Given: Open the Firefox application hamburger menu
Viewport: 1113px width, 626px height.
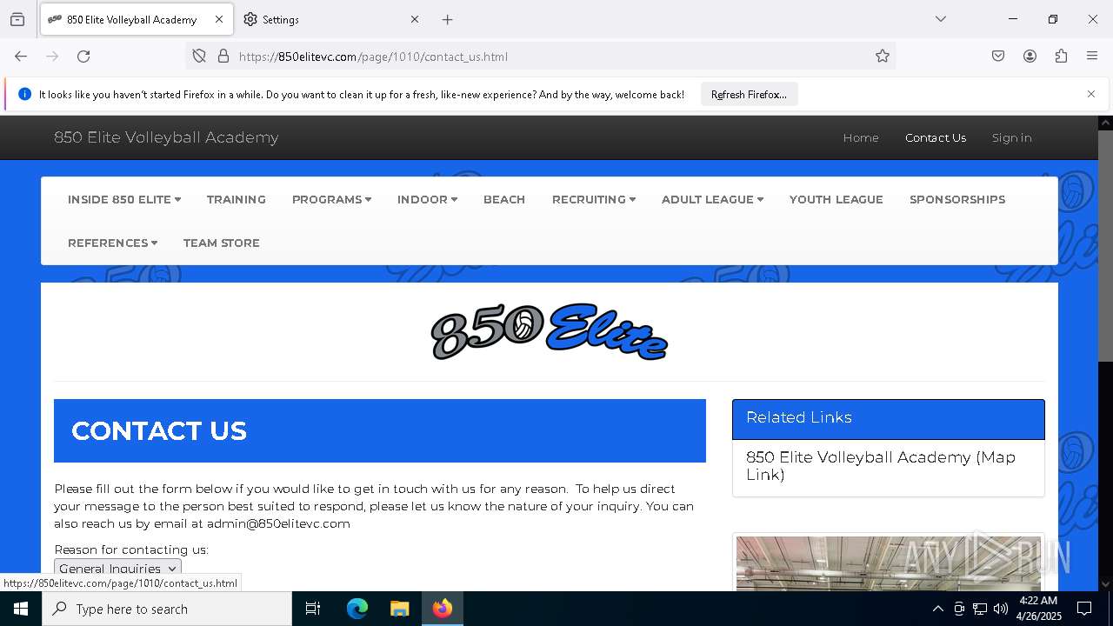Looking at the screenshot, I should pyautogui.click(x=1092, y=57).
